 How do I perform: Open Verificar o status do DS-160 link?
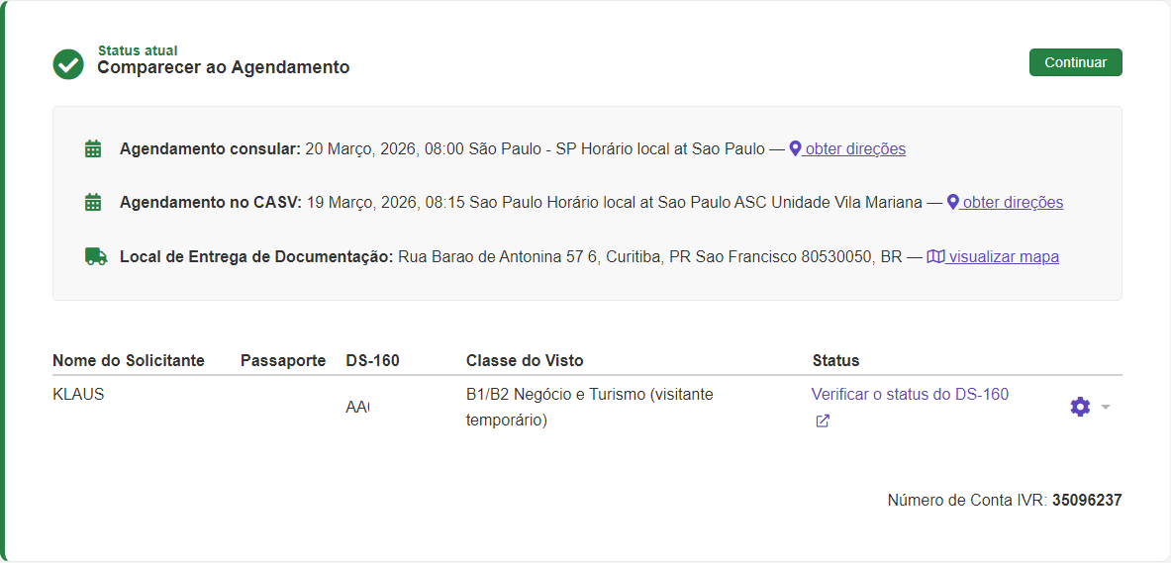tap(910, 394)
